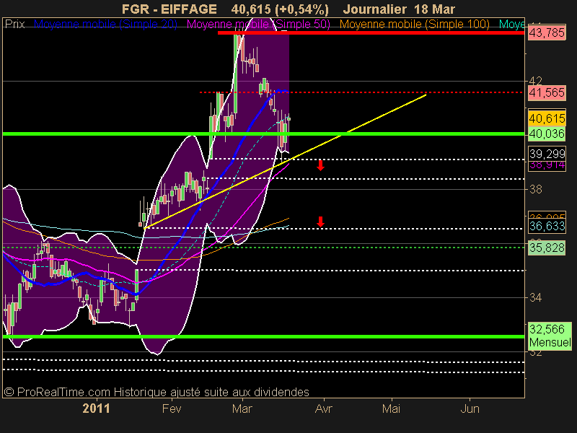Screen dimensions: 577x433
Task: Click the 41,565 resistance price label
Action: pos(547,93)
